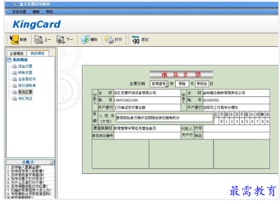This screenshot has width=280, height=204.
Task: Select the 业务委托书 template
Action: [x=27, y=79]
